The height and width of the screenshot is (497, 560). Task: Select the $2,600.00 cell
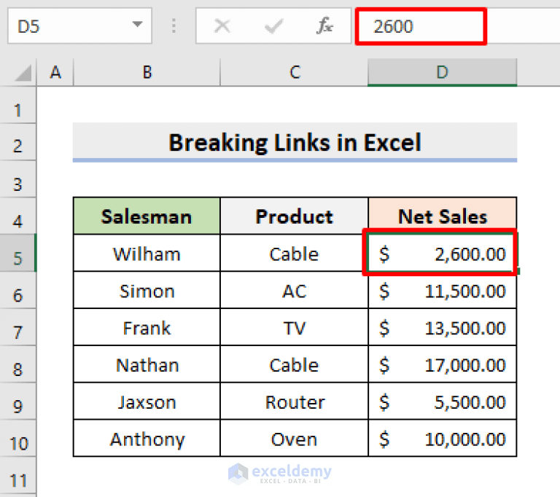pos(442,254)
